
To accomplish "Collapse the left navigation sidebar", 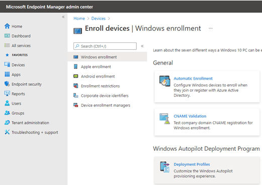I will [x=63, y=17].
